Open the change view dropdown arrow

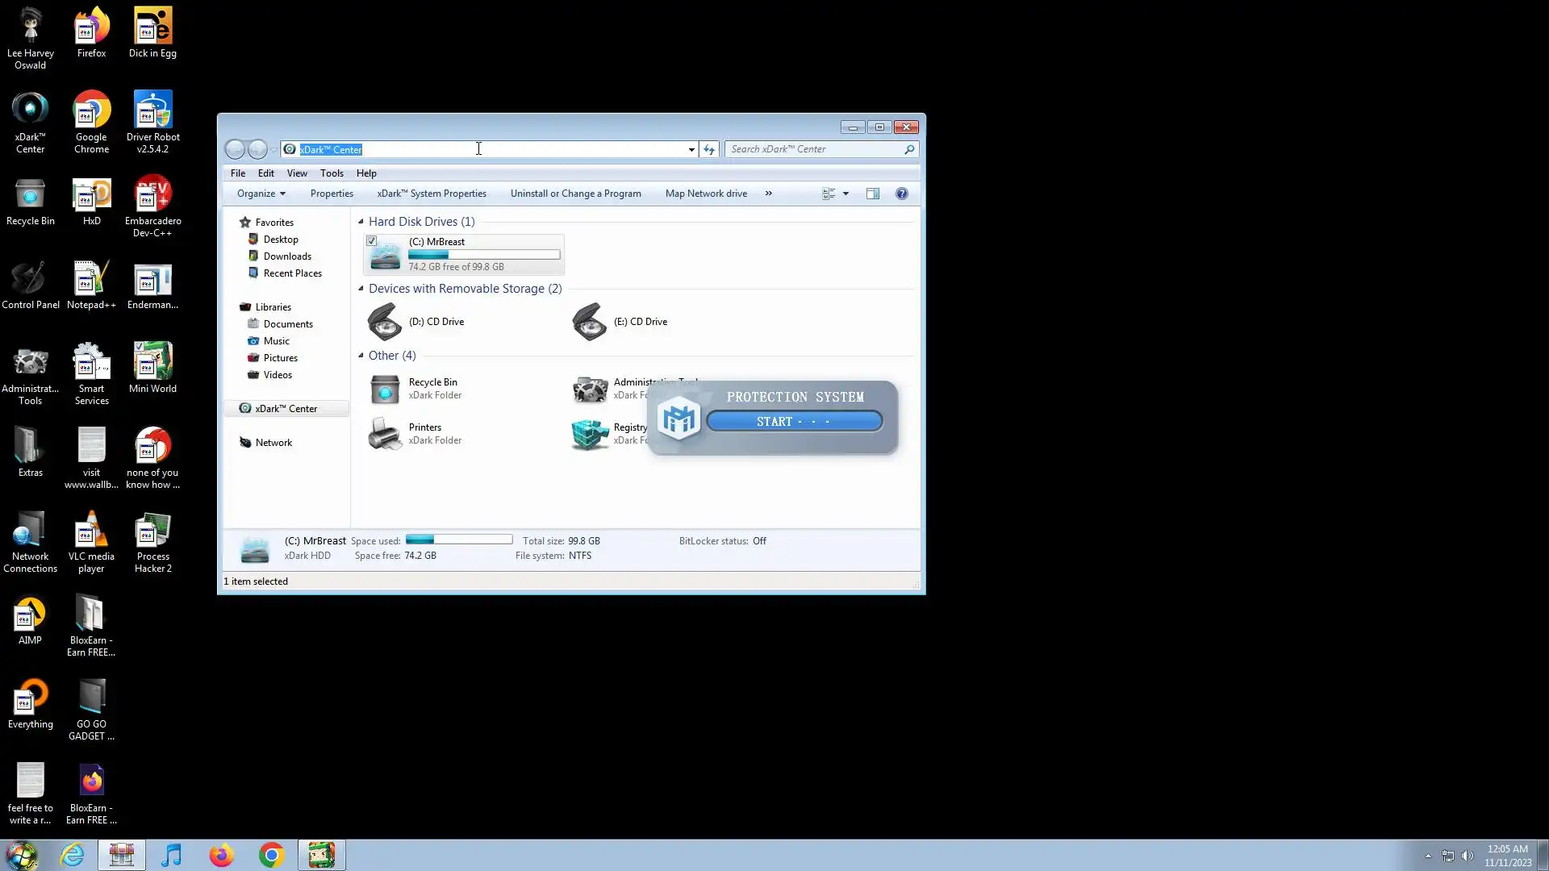click(x=845, y=194)
